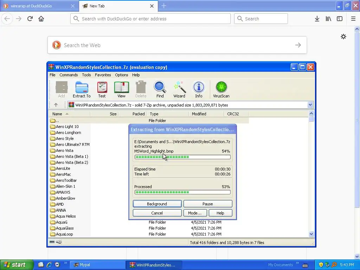The height and width of the screenshot is (270, 360).
Task: Open new tab page settings gear
Action: (343, 37)
